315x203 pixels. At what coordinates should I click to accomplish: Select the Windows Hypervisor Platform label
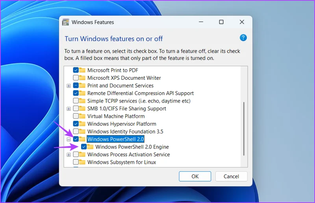122,124
